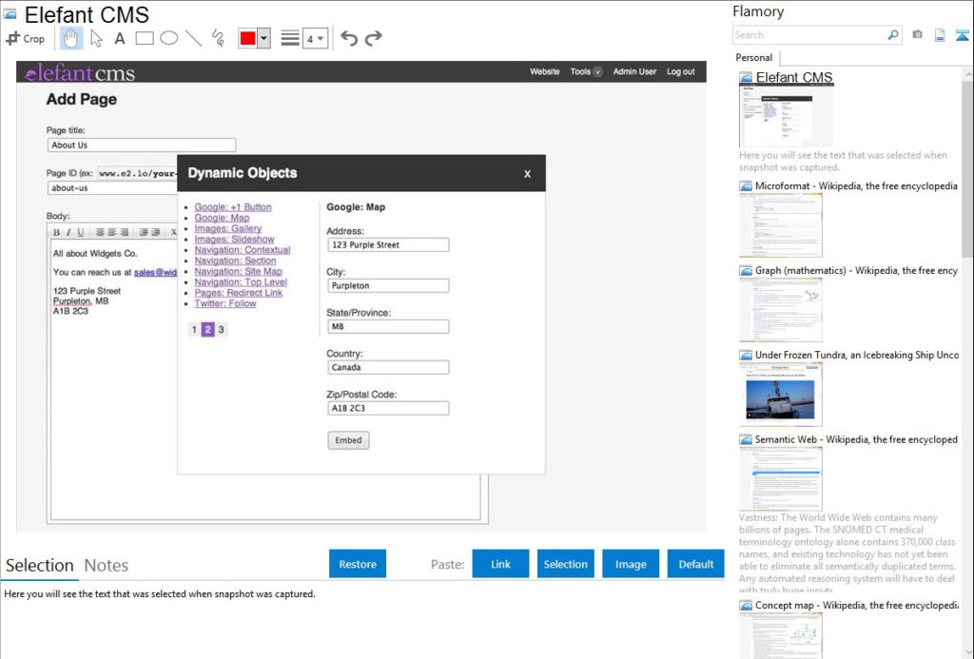Switch to the Notes tab

(x=106, y=565)
